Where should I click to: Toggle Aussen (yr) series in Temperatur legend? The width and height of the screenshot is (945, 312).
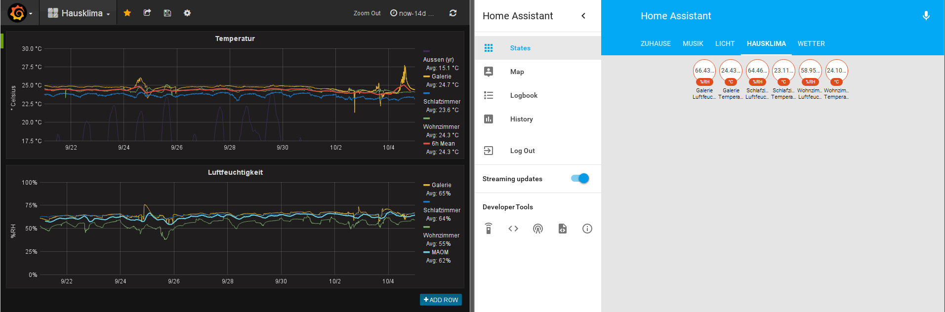click(438, 60)
